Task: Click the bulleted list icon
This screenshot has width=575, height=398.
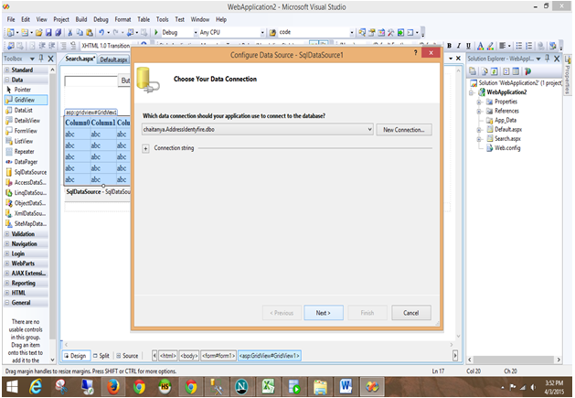Action: pyautogui.click(x=519, y=46)
